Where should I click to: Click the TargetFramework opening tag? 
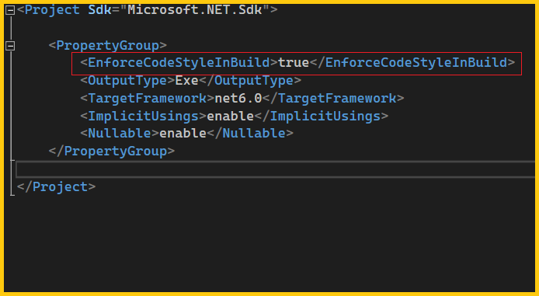coord(148,99)
